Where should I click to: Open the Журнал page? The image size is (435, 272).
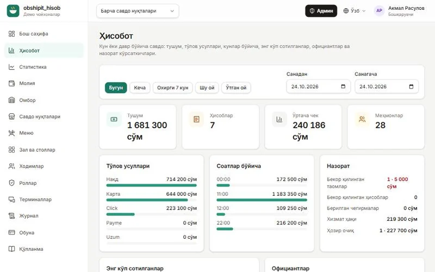pos(44,215)
